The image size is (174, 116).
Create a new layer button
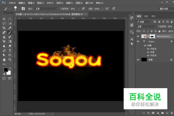pyautogui.click(x=167, y=113)
